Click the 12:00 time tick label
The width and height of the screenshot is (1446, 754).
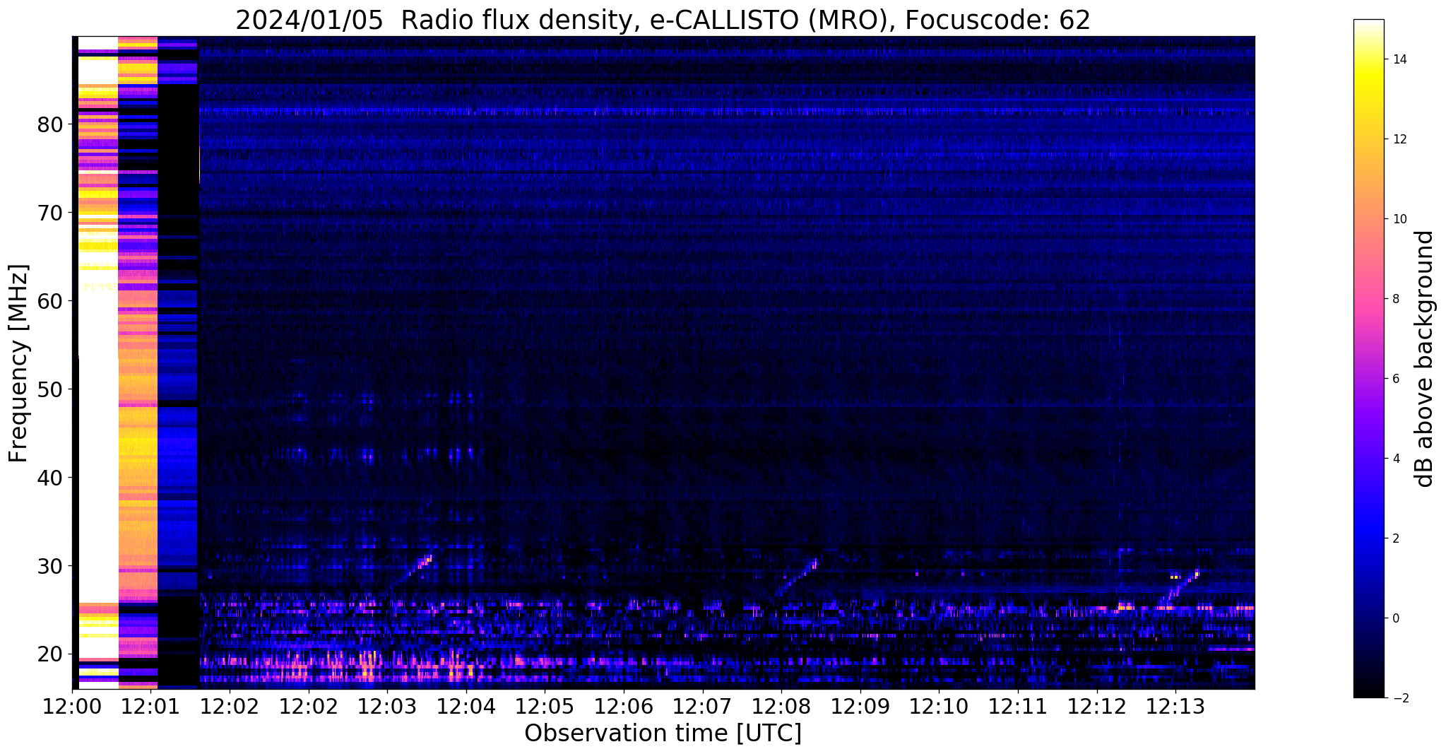point(72,707)
